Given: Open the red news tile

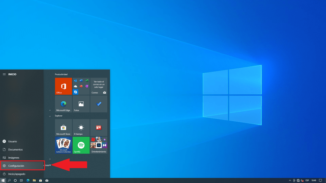Looking at the screenshot, I should click(99, 127).
